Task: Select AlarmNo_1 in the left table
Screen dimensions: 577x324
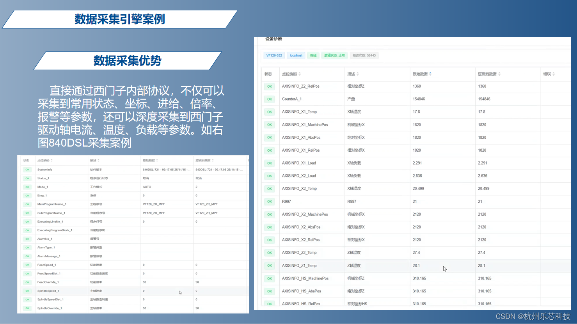Action: pyautogui.click(x=45, y=239)
